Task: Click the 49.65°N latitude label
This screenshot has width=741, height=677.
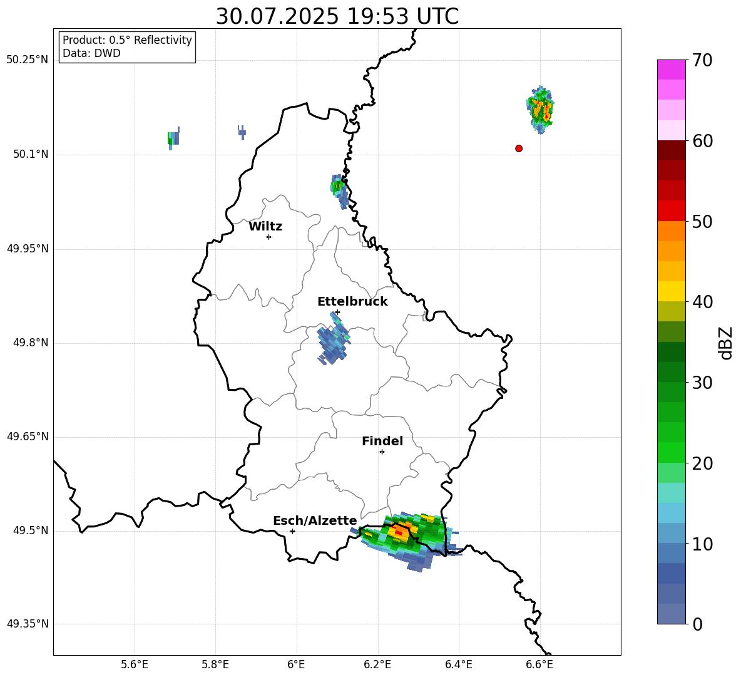Action: tap(28, 437)
